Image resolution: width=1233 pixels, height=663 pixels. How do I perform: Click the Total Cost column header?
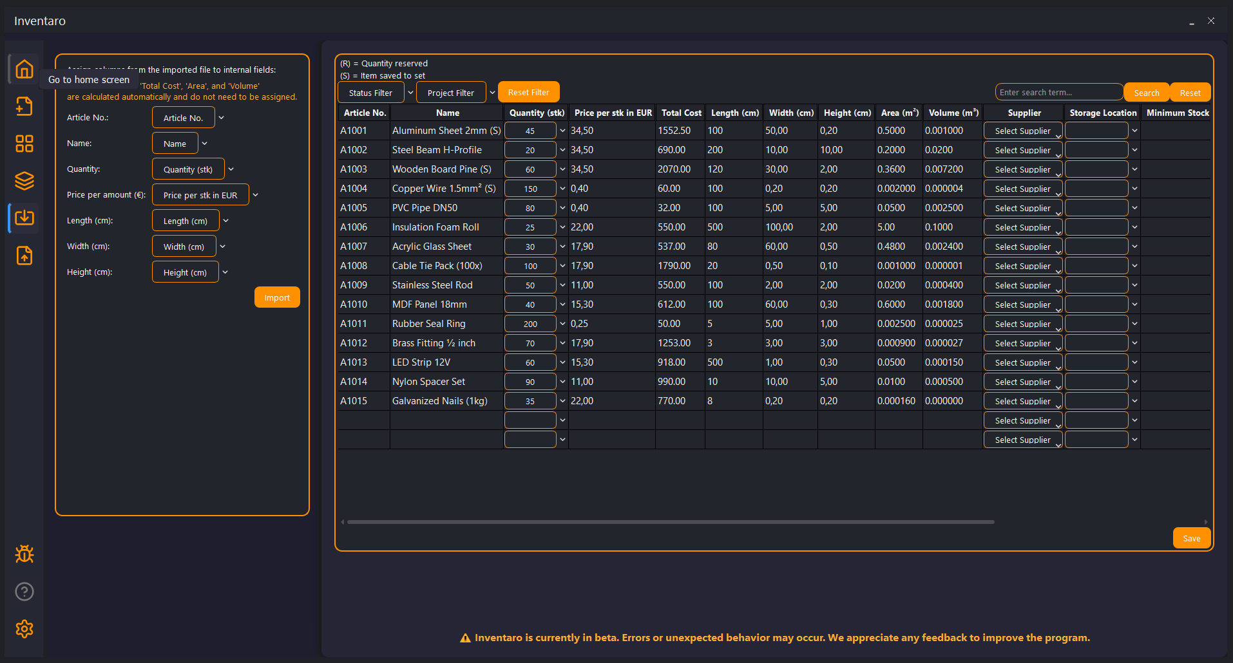coord(681,113)
